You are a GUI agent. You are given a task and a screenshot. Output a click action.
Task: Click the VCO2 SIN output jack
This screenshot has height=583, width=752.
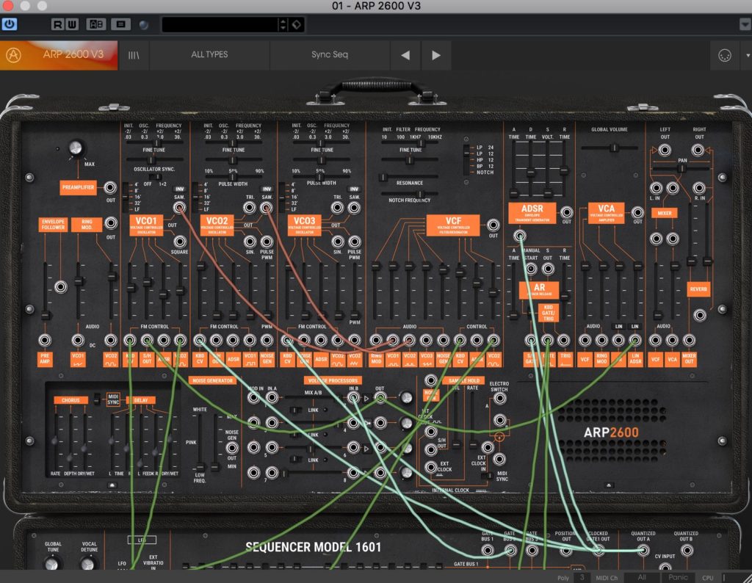pos(250,242)
